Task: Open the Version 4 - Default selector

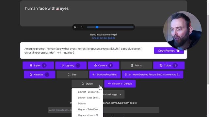Action: tap(120, 84)
